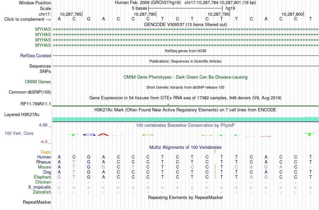Click the Scale track label
This screenshot has width=319, height=210.
45,8
